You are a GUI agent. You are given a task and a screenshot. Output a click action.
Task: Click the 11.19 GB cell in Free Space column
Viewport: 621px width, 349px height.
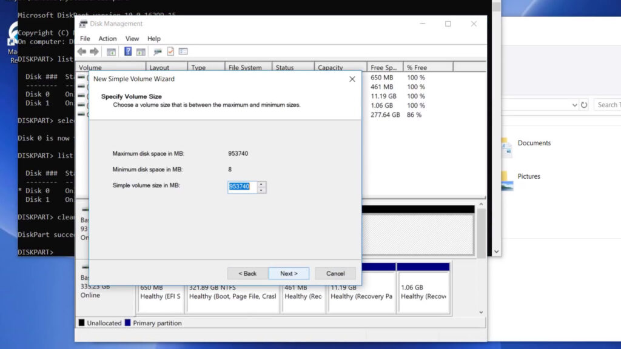click(x=383, y=96)
